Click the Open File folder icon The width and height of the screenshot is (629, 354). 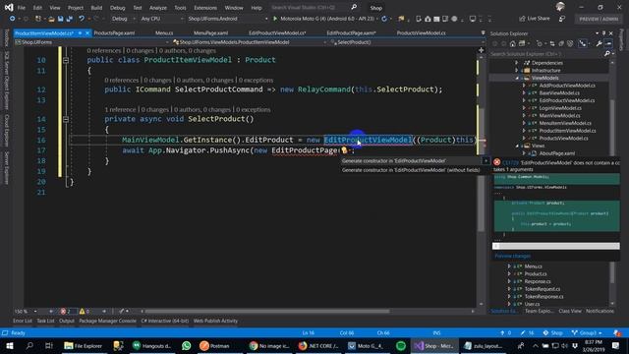(x=51, y=19)
